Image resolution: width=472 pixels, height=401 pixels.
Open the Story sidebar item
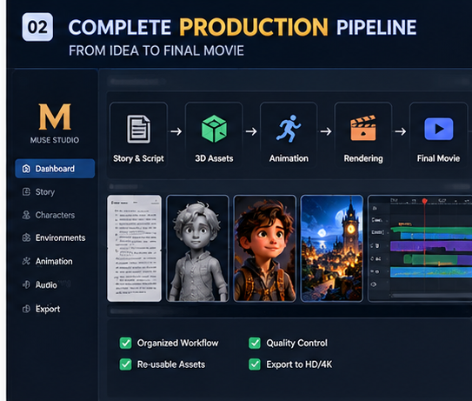[x=39, y=192]
